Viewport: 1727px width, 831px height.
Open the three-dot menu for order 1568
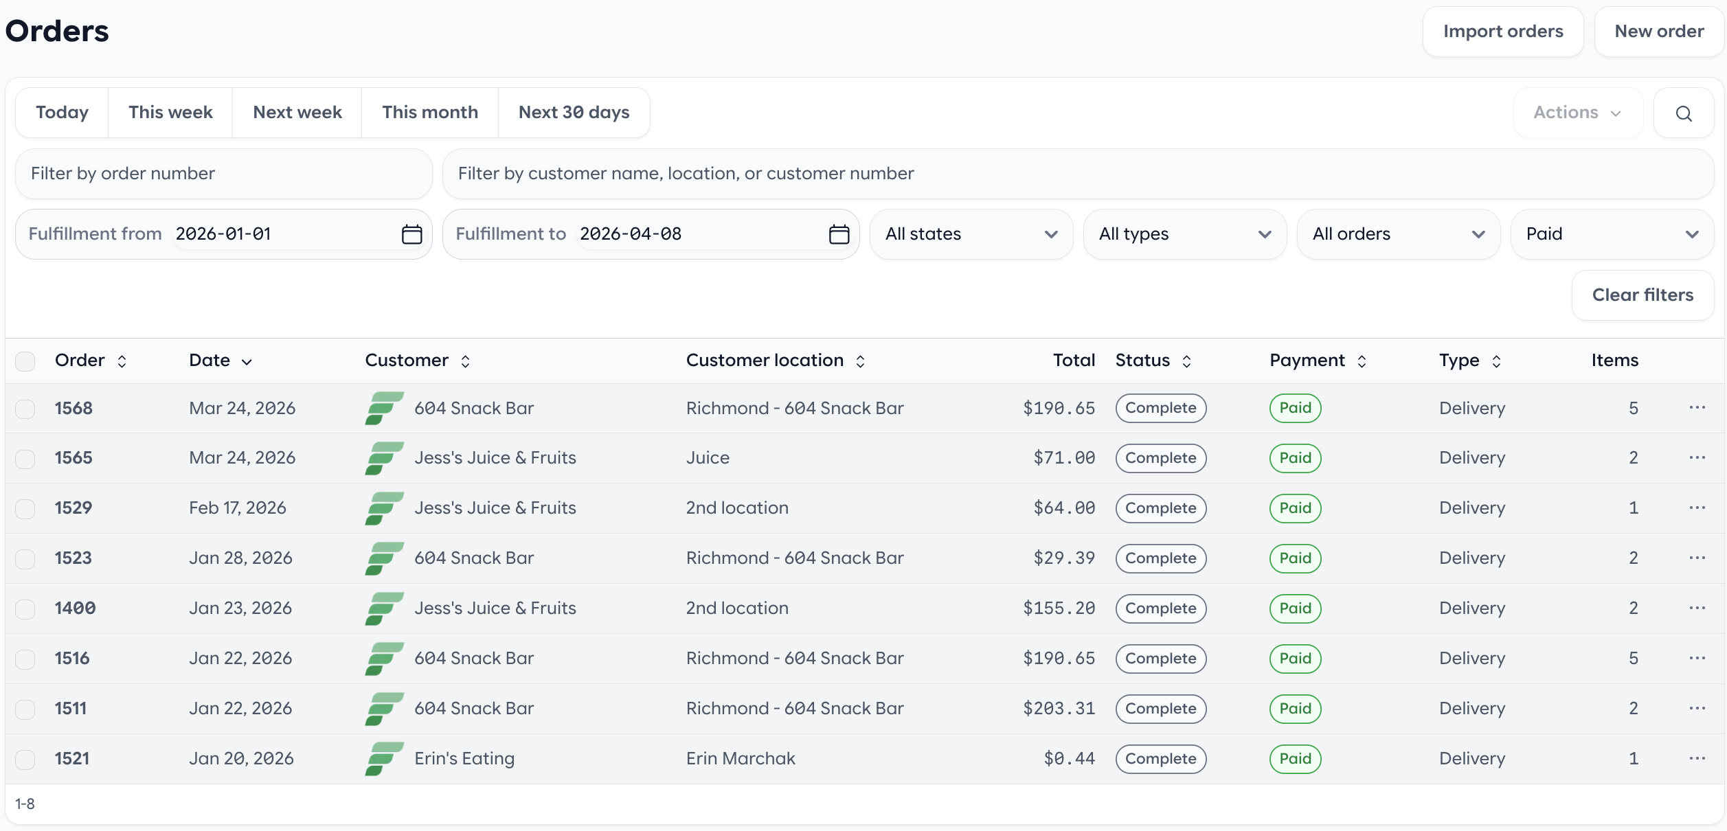coord(1697,408)
